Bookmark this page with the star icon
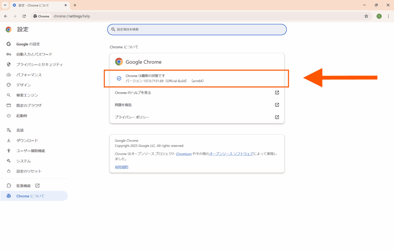The height and width of the screenshot is (250, 394). (366, 16)
